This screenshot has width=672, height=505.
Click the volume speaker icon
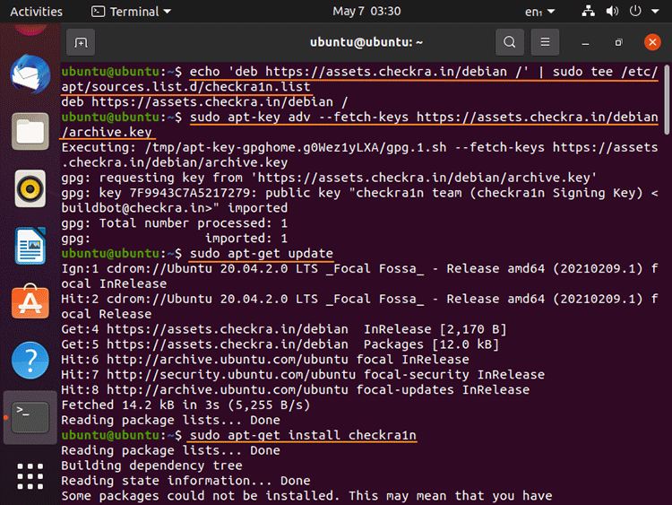pos(612,11)
